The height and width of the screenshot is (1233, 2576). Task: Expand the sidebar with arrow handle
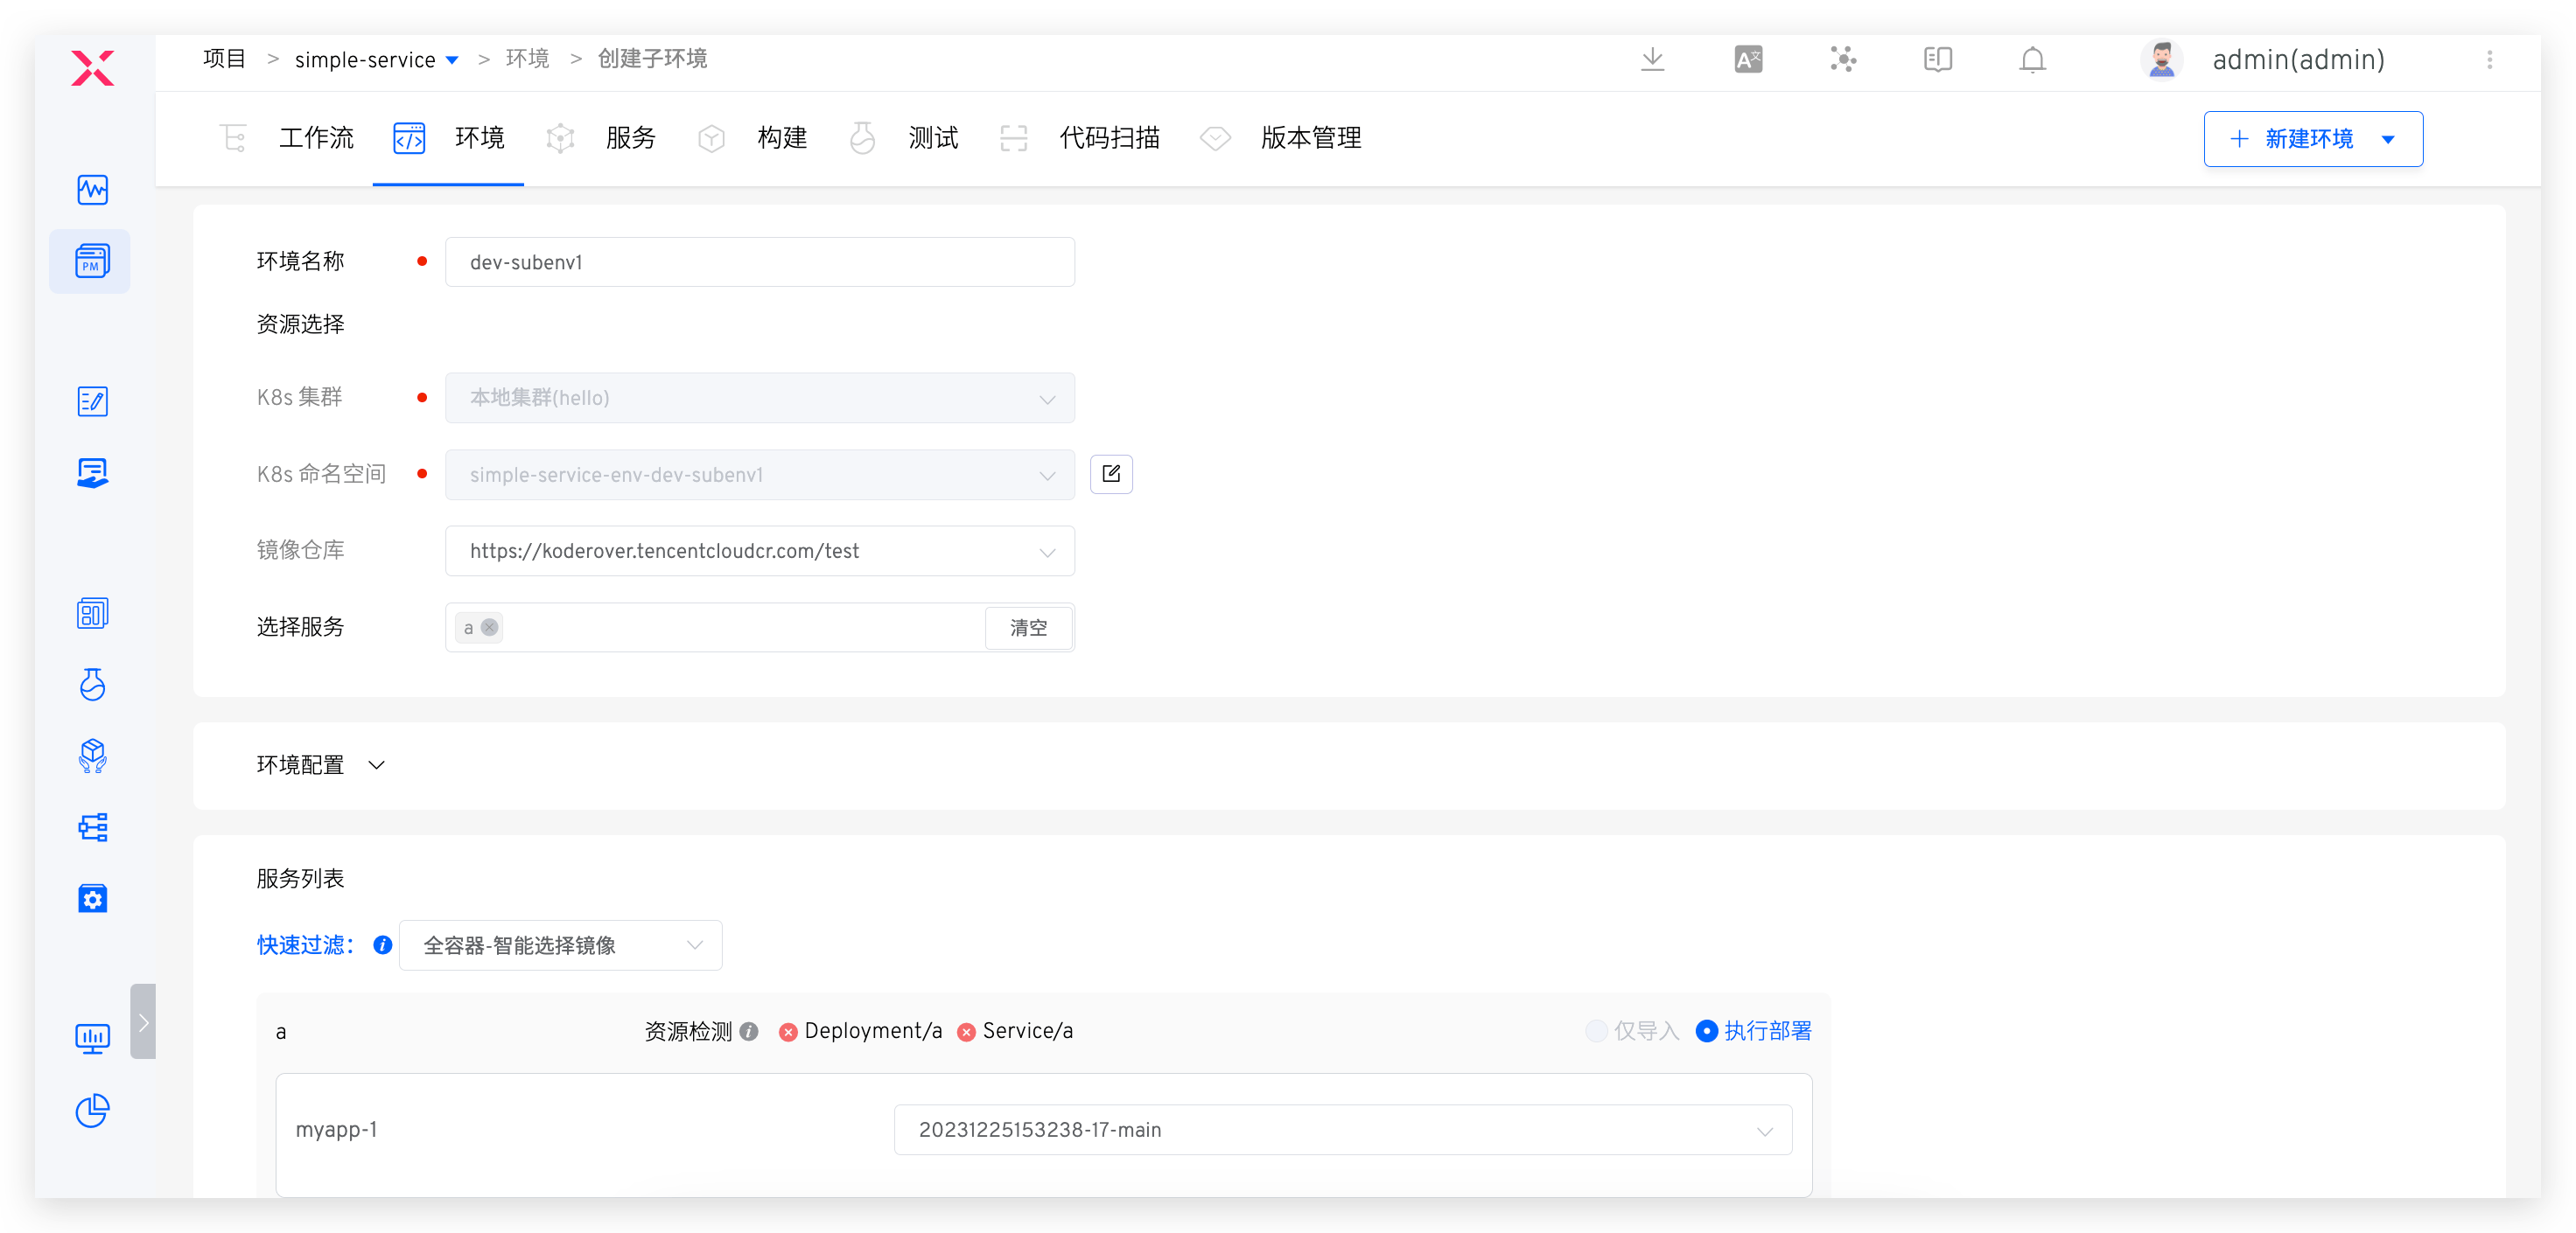click(143, 1021)
